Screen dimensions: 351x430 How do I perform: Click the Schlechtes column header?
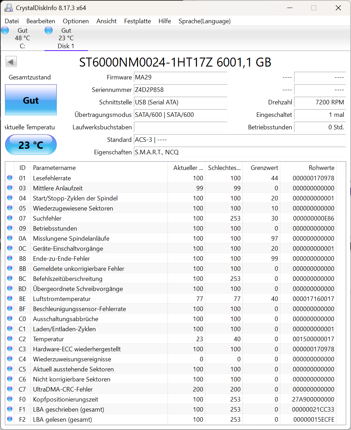click(224, 168)
